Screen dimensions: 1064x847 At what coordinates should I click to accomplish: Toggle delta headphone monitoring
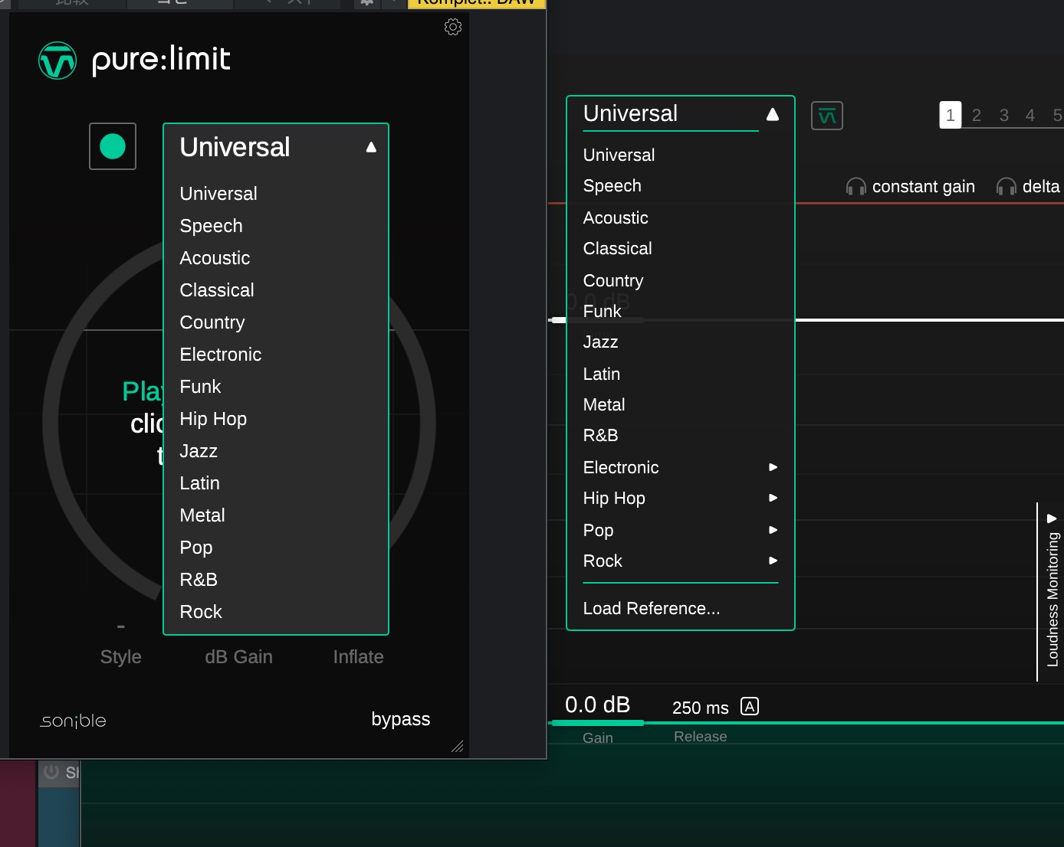tap(1028, 187)
